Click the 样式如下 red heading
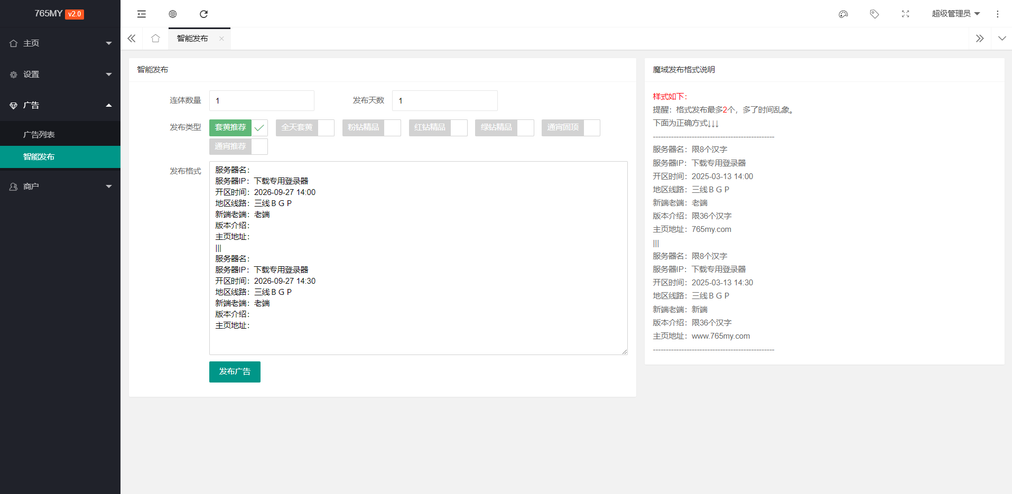The width and height of the screenshot is (1012, 494). pos(670,97)
